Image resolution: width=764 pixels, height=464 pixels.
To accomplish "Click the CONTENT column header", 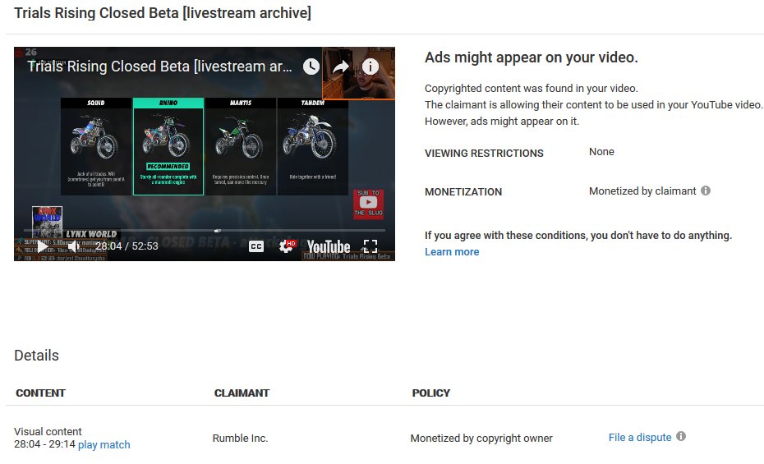I will (x=40, y=393).
